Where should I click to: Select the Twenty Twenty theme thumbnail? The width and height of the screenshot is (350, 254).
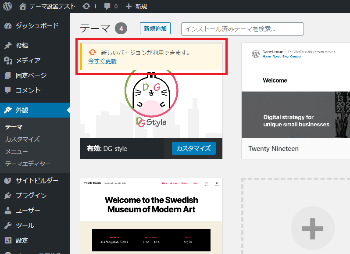151,215
